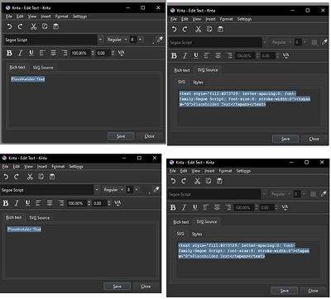Switch to Rich text tab in bottom-right window
The width and height of the screenshot is (331, 299).
181,222
